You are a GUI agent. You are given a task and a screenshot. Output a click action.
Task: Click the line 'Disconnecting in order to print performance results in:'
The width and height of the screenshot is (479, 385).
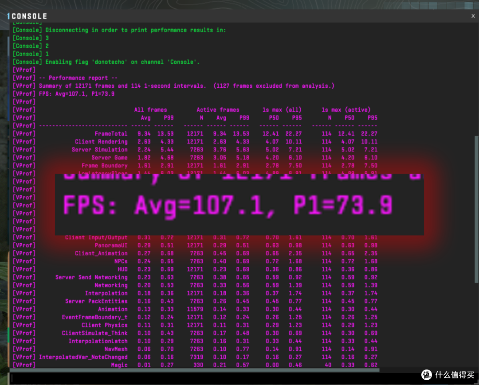coord(136,30)
